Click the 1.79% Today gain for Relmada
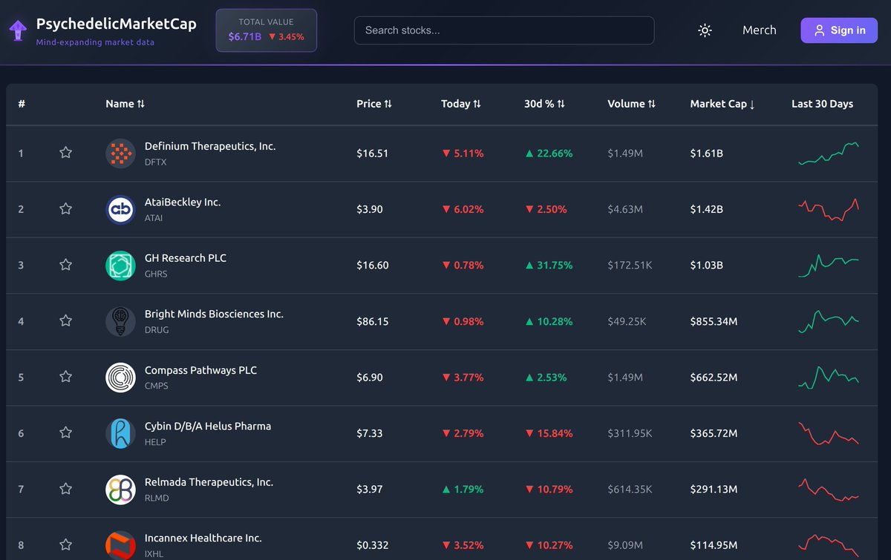The width and height of the screenshot is (891, 560). pos(463,490)
